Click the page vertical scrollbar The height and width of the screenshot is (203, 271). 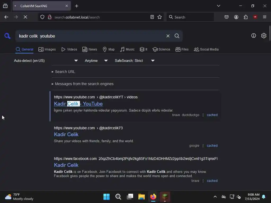click(x=270, y=33)
